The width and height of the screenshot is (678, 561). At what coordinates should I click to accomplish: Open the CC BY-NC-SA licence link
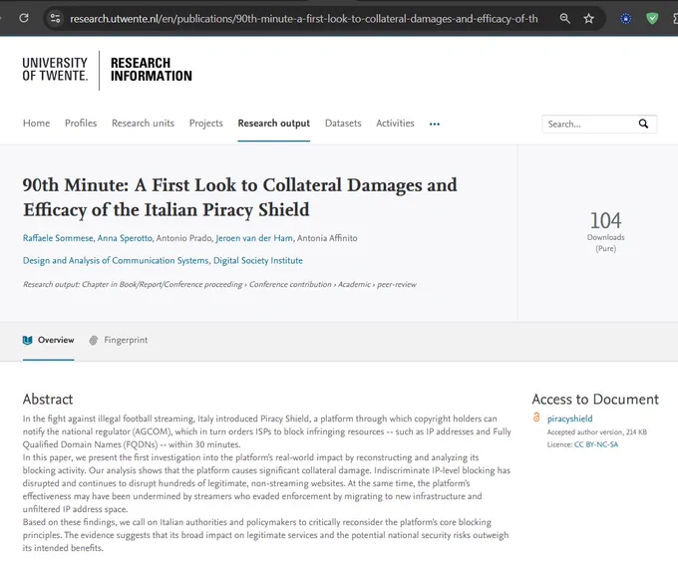(596, 444)
